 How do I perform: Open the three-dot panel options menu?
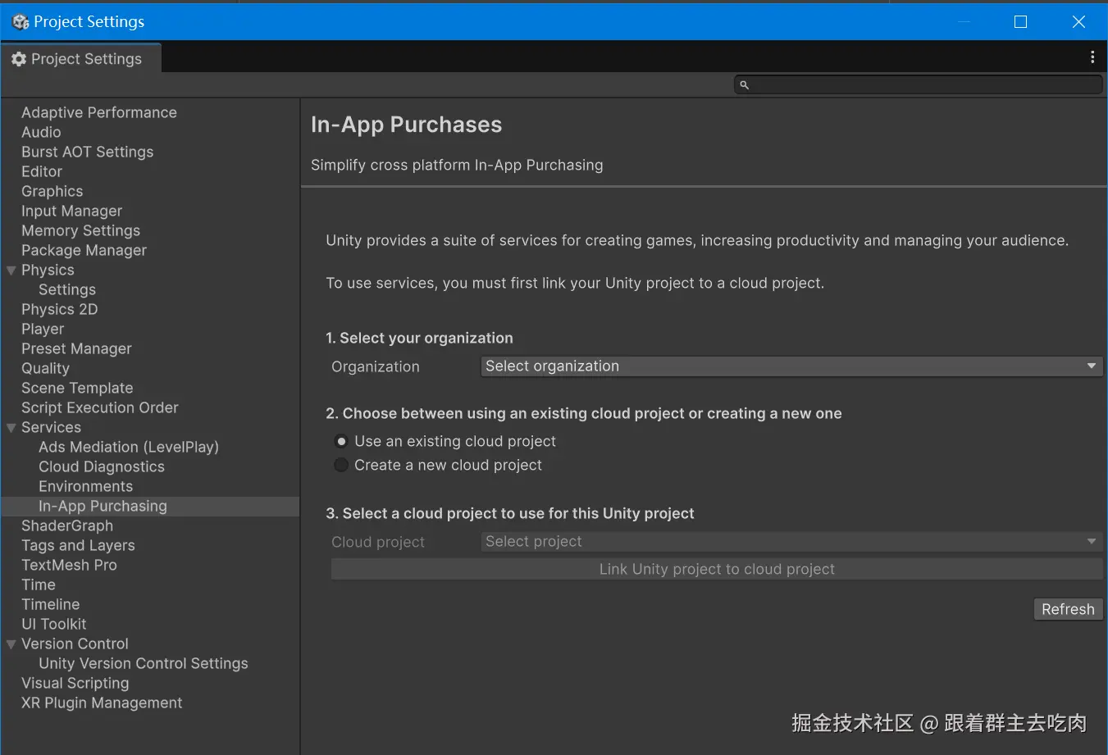tap(1092, 57)
